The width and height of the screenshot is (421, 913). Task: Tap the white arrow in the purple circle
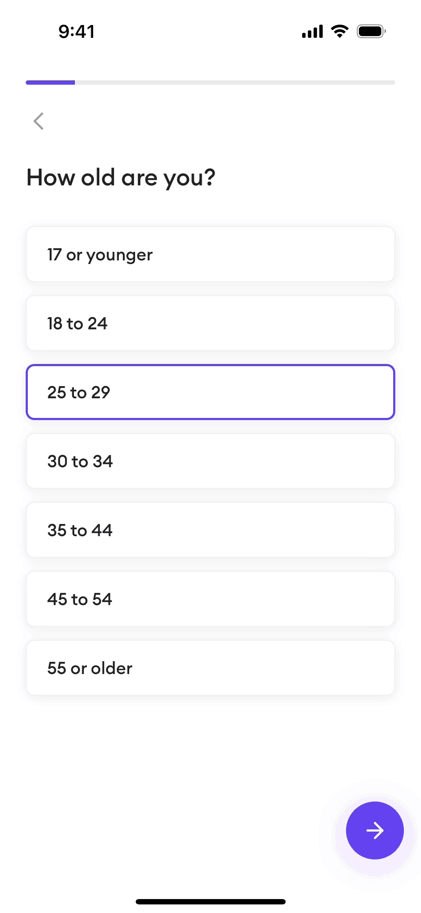click(x=375, y=830)
